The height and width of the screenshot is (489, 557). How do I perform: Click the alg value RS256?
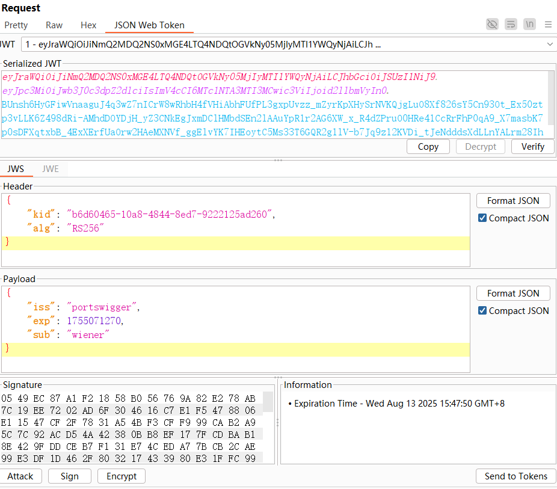[x=85, y=229]
